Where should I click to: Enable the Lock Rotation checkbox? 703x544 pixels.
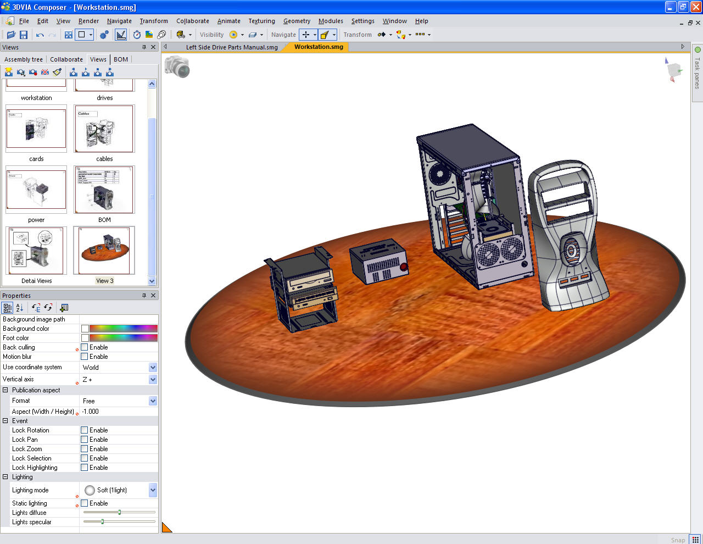pyautogui.click(x=85, y=430)
